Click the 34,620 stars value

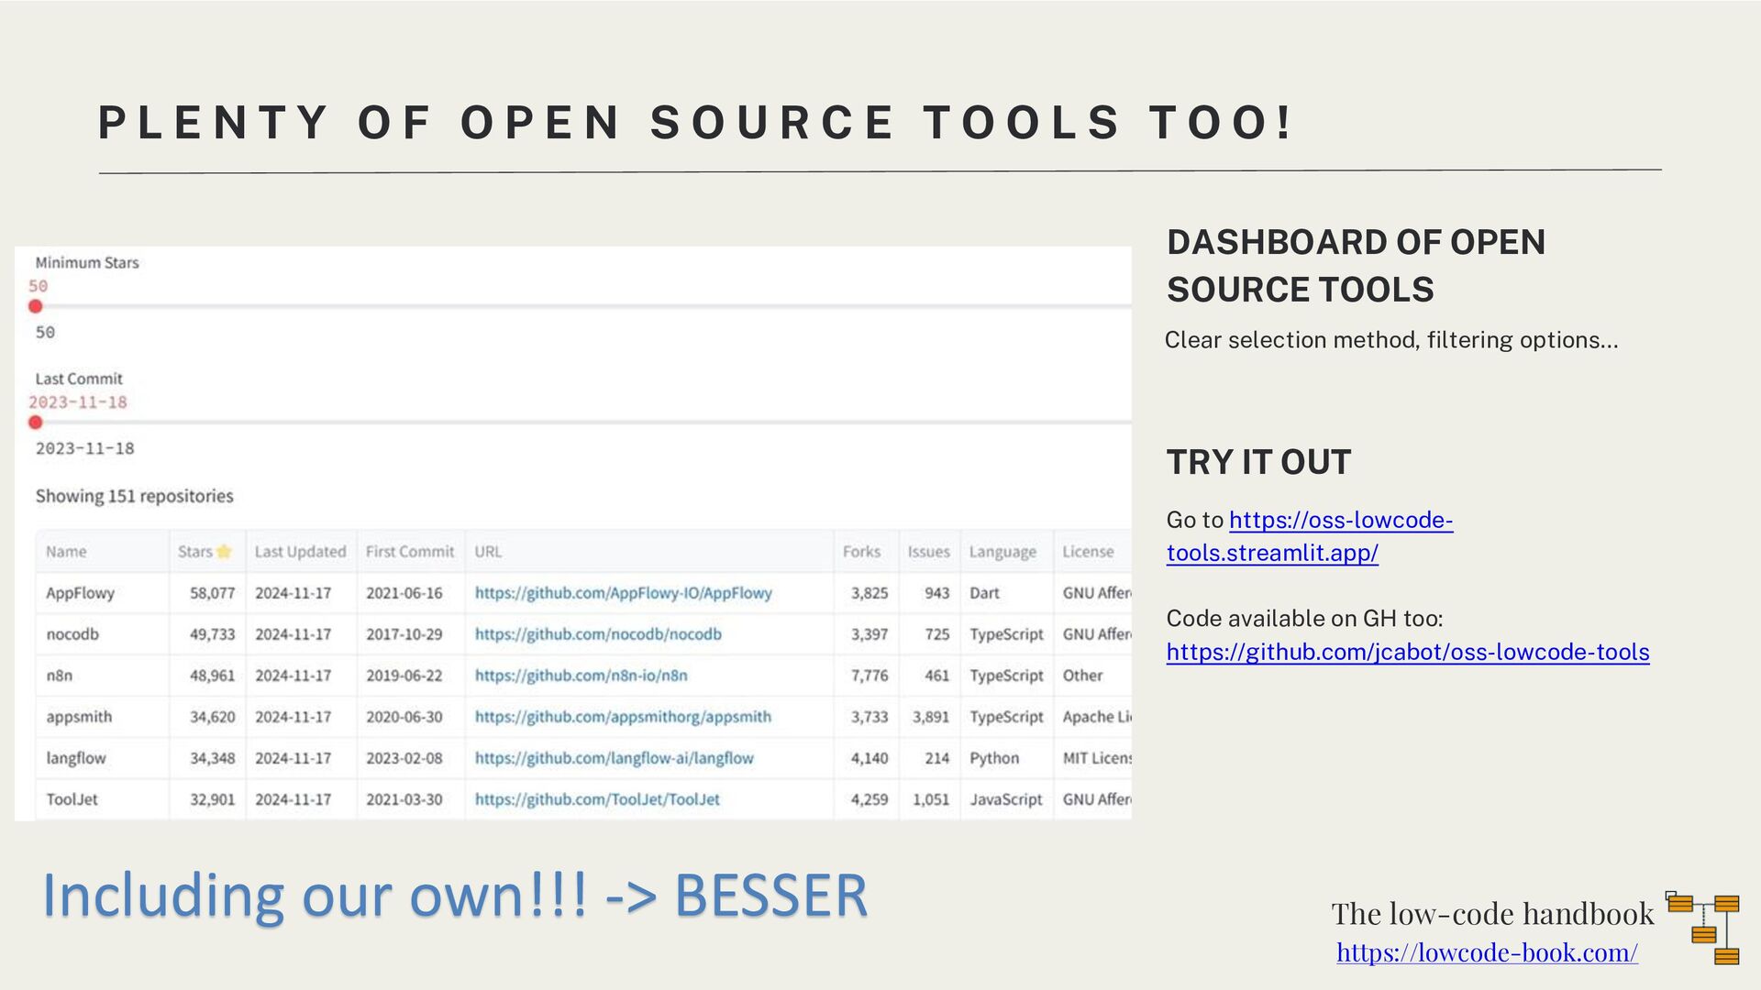pyautogui.click(x=212, y=717)
